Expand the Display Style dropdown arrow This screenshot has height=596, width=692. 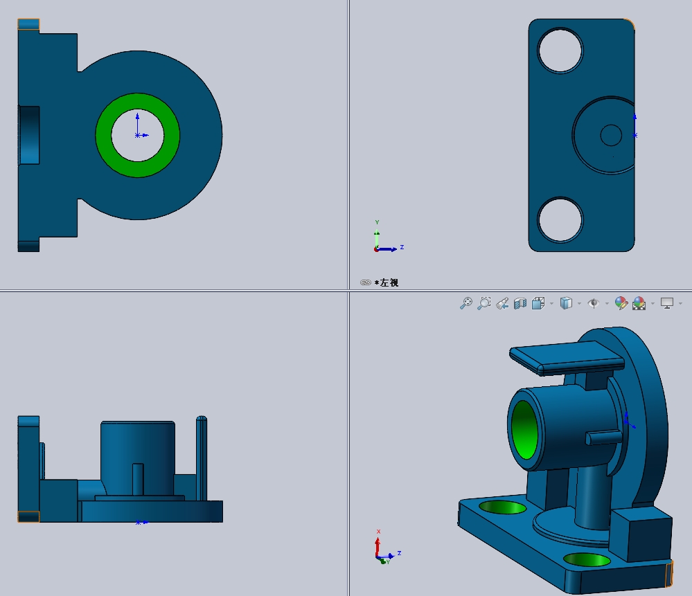coord(580,303)
